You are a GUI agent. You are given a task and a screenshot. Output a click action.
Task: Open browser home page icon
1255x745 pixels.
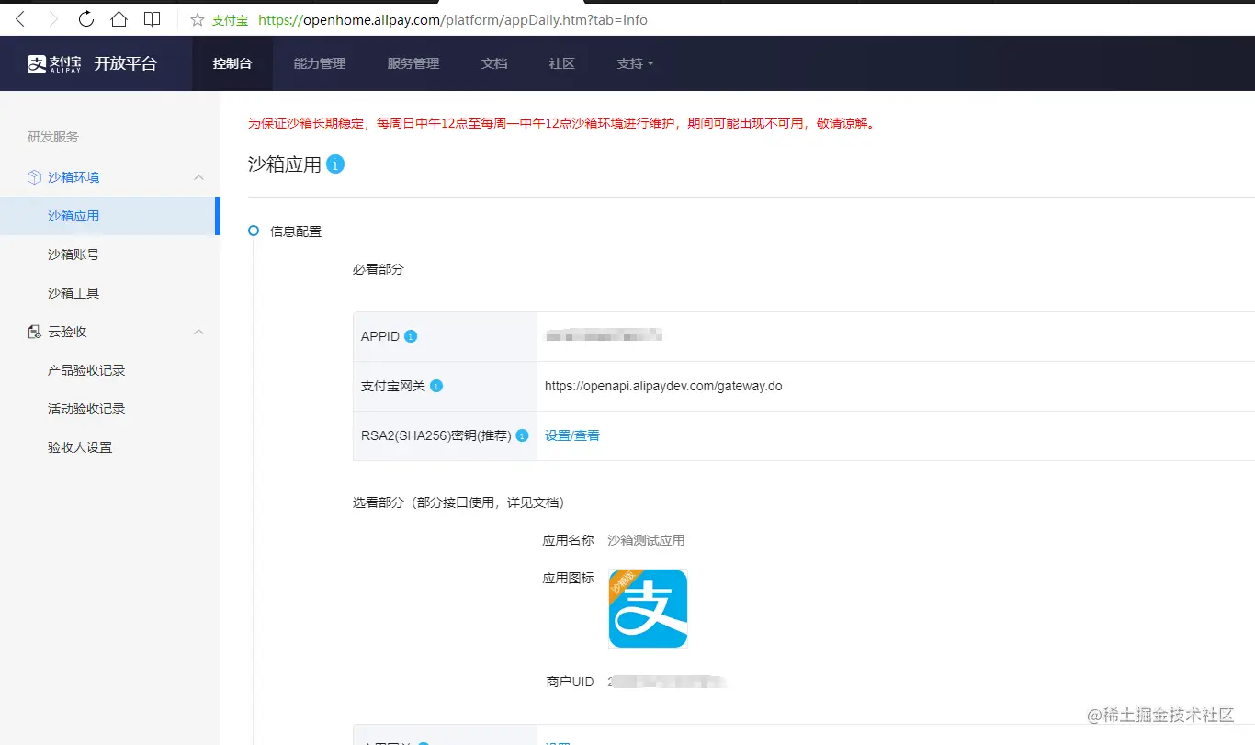tap(119, 18)
